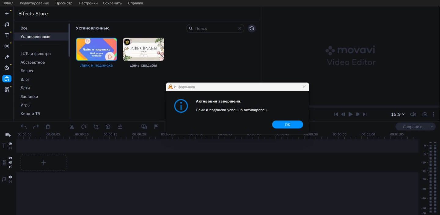
Task: Click the Split scissors icon
Action: coord(72,127)
